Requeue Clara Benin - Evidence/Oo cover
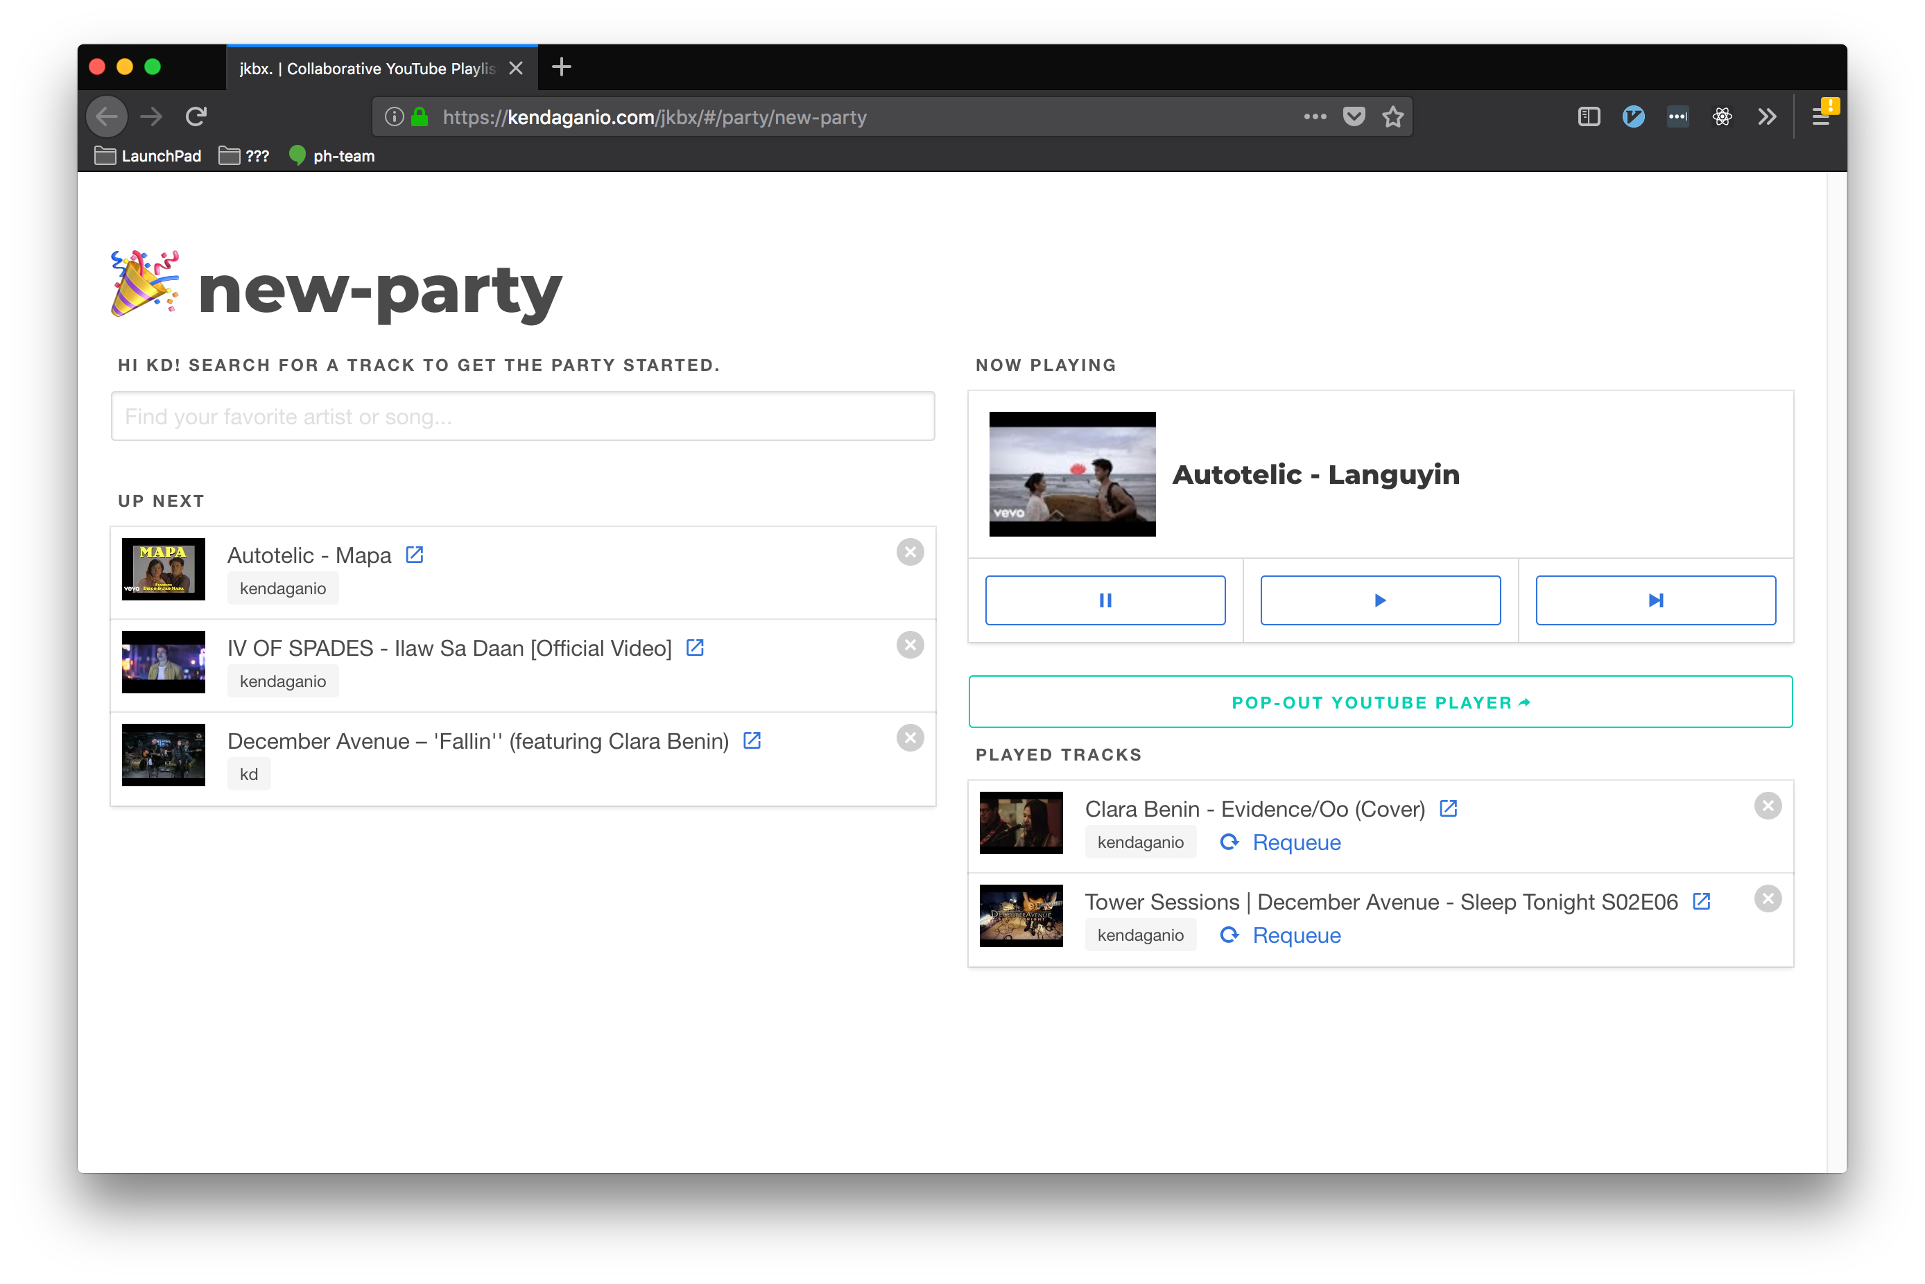This screenshot has height=1284, width=1925. click(1281, 842)
